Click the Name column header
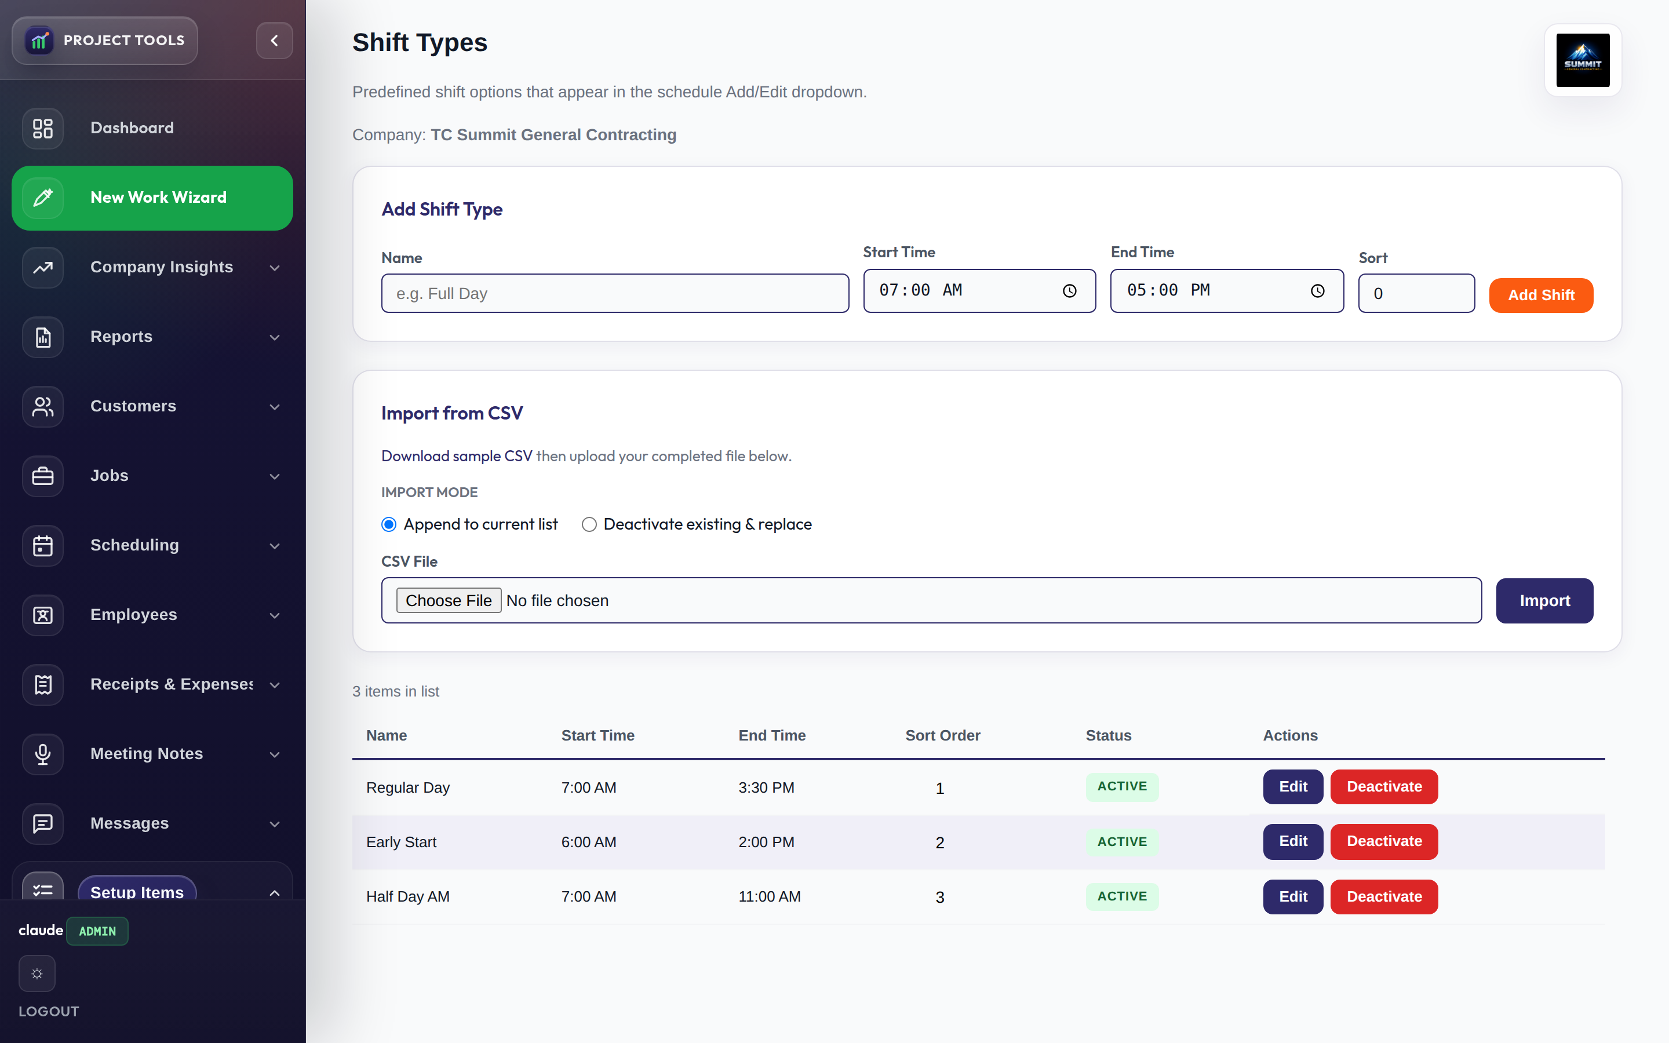 point(386,735)
